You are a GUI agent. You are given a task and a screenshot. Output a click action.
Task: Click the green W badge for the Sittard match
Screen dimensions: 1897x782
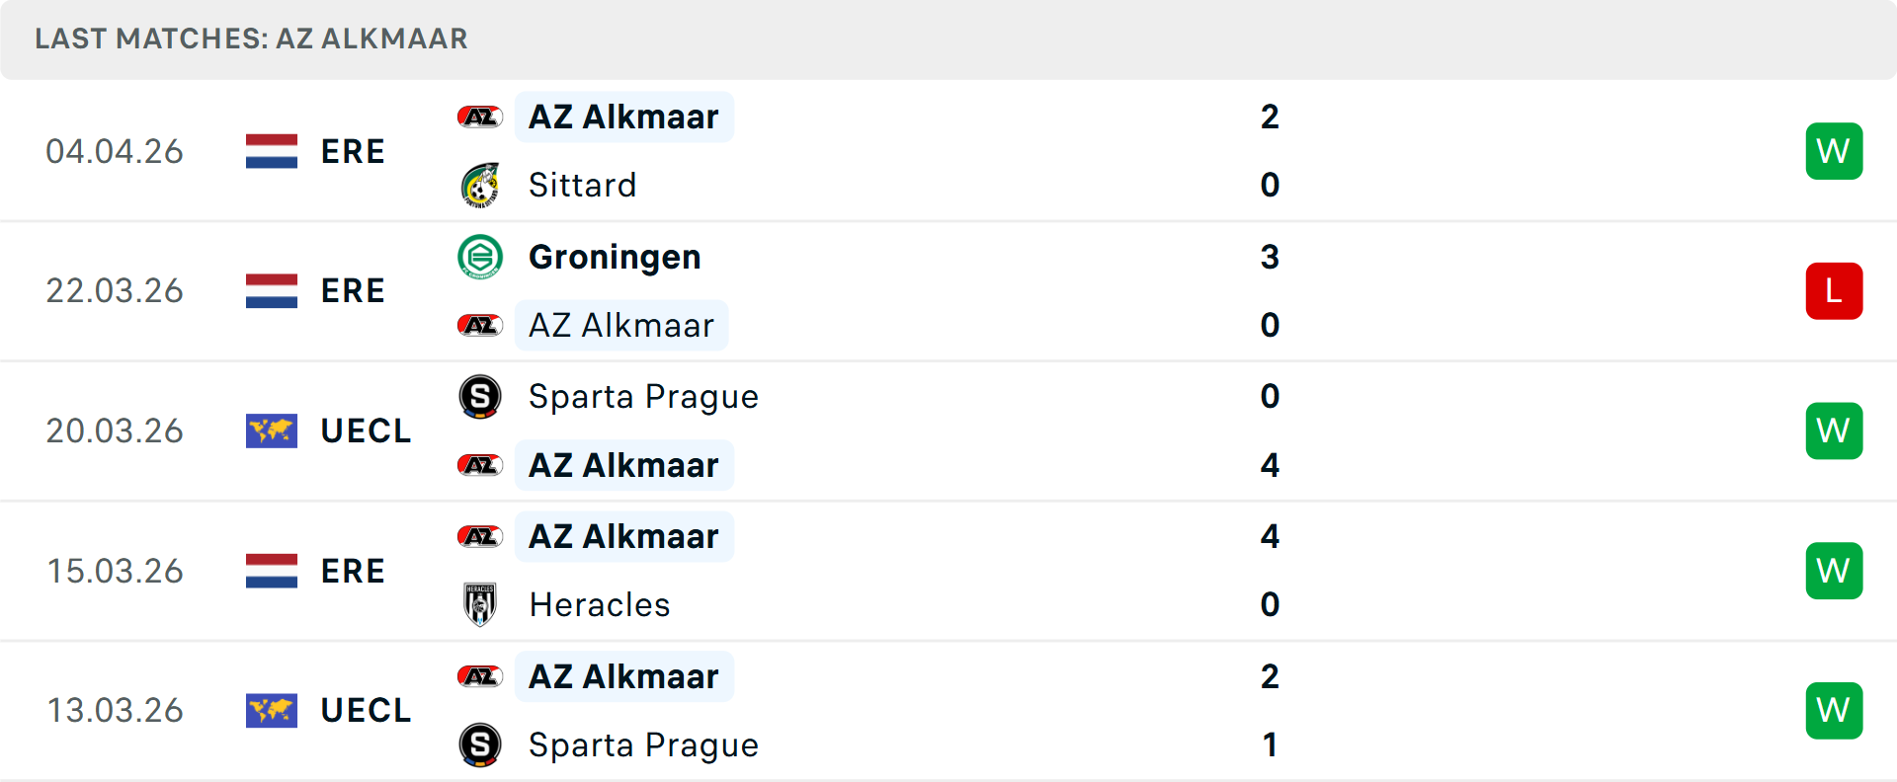(x=1834, y=150)
